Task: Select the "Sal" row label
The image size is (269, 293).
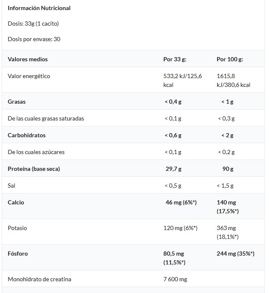Action: pos(12,186)
